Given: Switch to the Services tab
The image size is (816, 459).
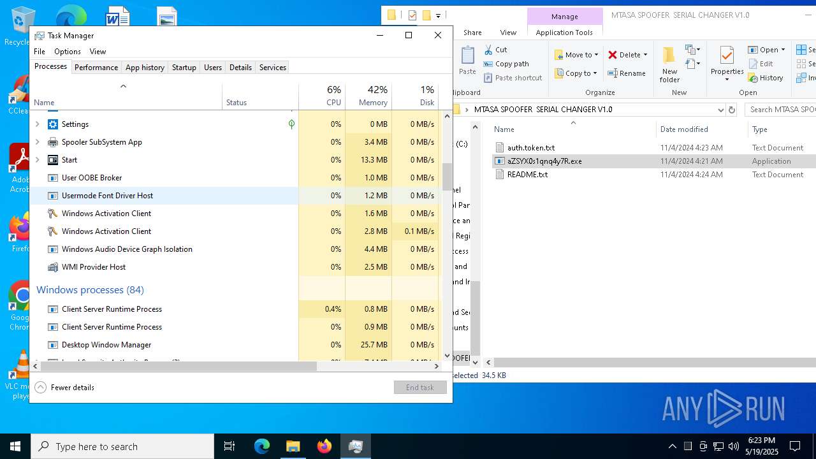Looking at the screenshot, I should pyautogui.click(x=273, y=68).
